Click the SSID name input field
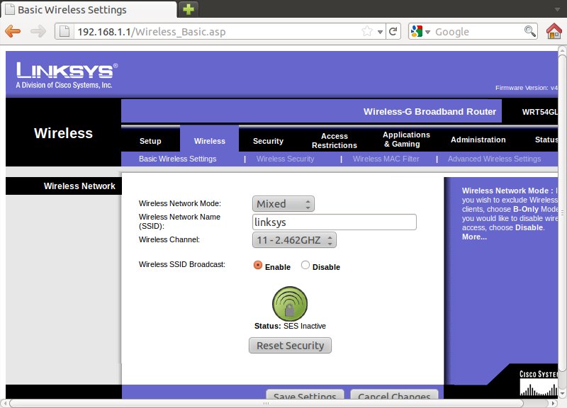The image size is (567, 408). (x=334, y=222)
